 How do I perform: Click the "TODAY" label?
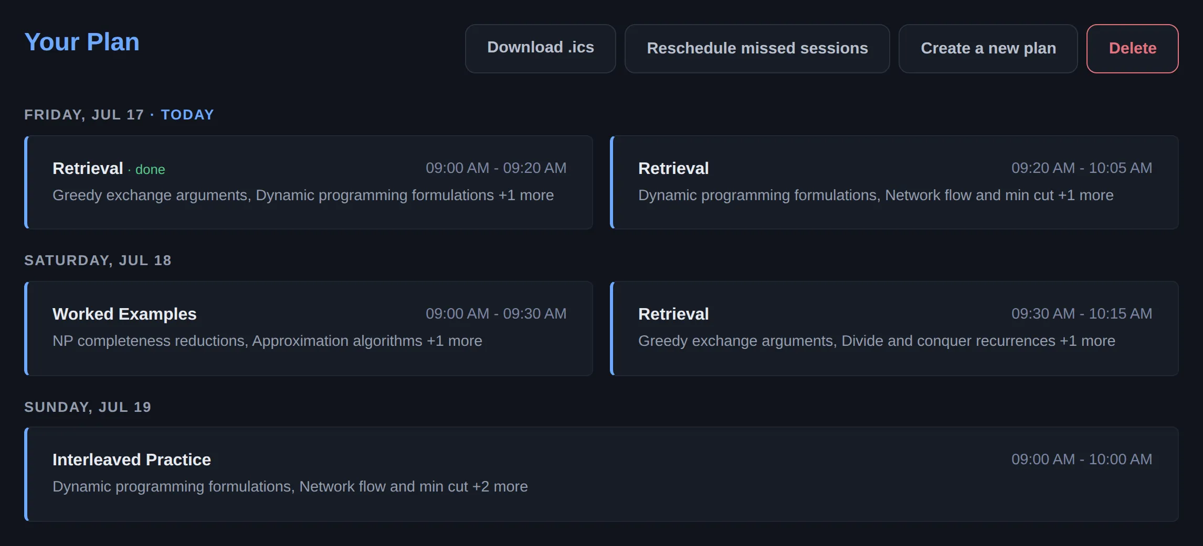pyautogui.click(x=187, y=115)
